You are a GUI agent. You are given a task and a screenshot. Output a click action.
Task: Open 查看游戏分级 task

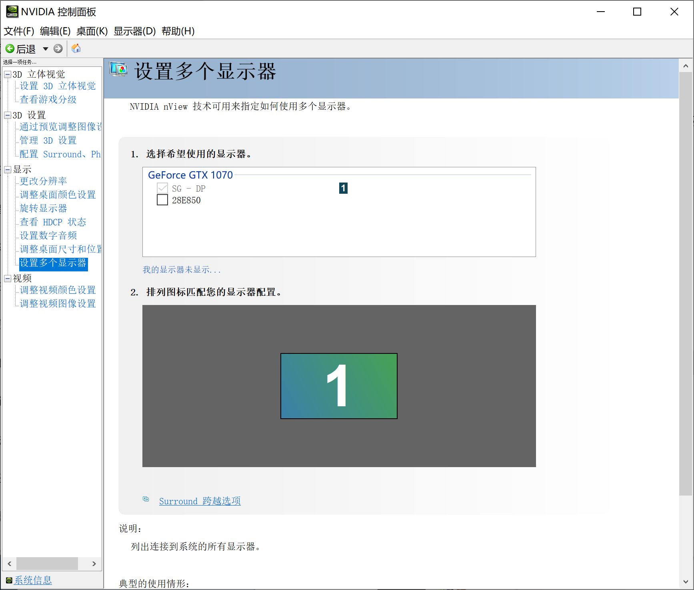point(48,100)
